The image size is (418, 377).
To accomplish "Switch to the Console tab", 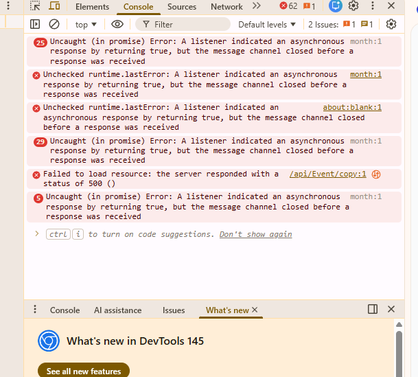I will click(x=139, y=6).
